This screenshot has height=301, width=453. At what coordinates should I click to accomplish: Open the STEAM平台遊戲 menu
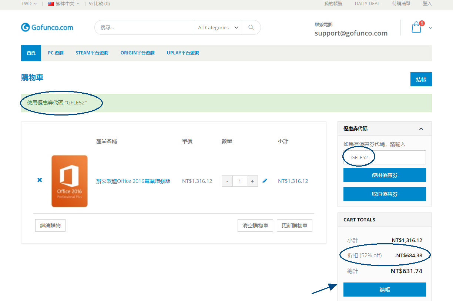click(92, 53)
